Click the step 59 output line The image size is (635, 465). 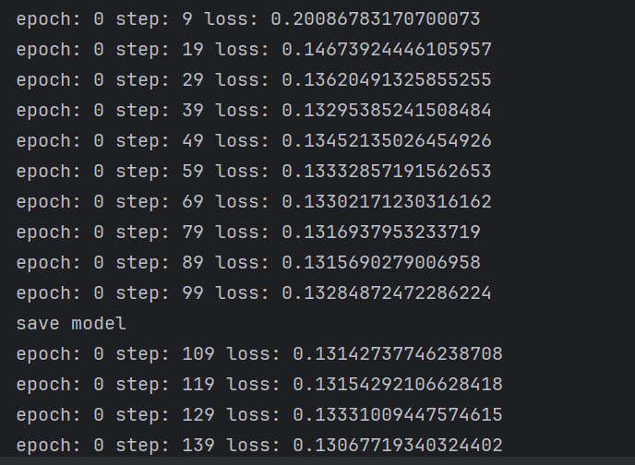254,172
